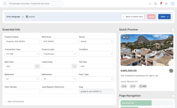Image resolution: width=177 pixels, height=108 pixels.
Task: Click the Entry language label
Action: click(13, 17)
